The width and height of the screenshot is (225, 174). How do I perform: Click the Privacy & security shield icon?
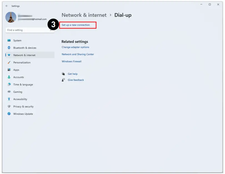(x=9, y=106)
